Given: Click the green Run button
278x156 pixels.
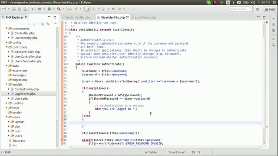Looking at the screenshot, I should [49, 9].
